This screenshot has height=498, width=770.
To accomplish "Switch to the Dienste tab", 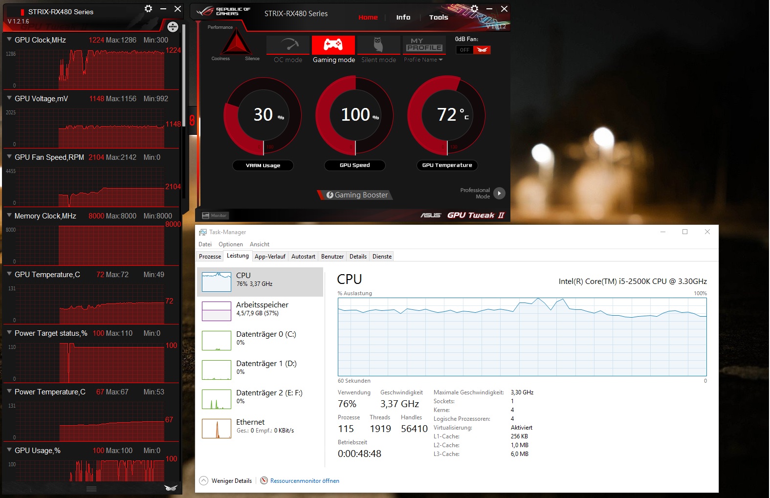I will click(x=382, y=257).
